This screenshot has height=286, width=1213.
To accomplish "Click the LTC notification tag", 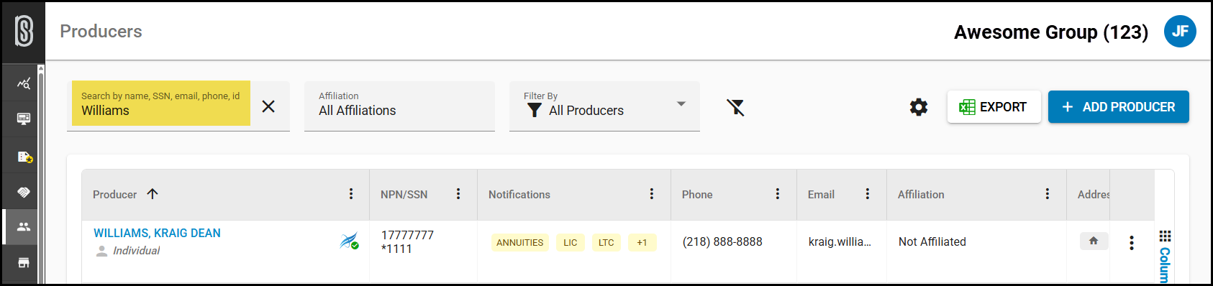I will click(606, 242).
